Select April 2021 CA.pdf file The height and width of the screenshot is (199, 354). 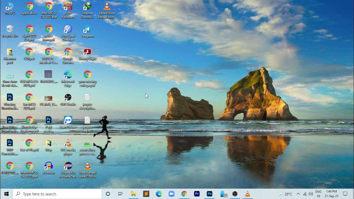(29, 33)
